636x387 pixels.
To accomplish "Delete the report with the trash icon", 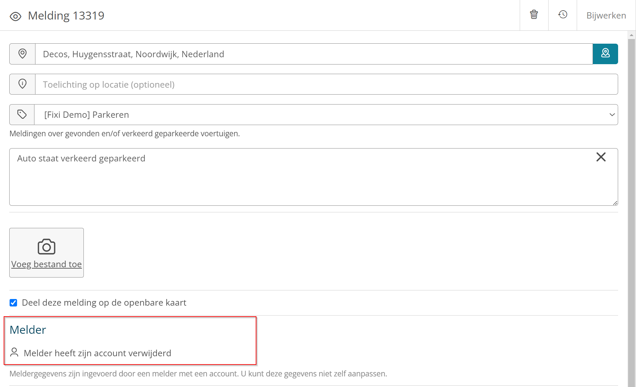I will pos(534,15).
